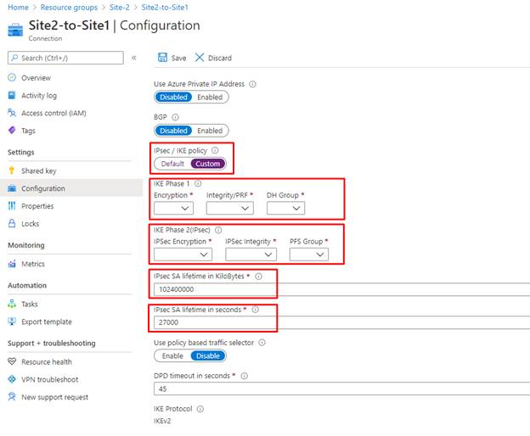Image resolution: width=530 pixels, height=436 pixels.
Task: Open IPSec Encryption dropdown
Action: (x=183, y=254)
